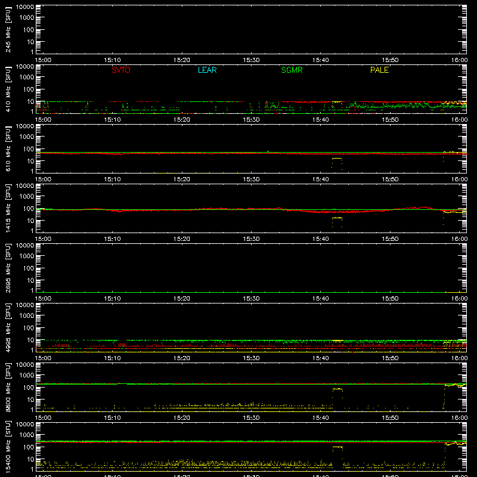The height and width of the screenshot is (477, 477).
Task: Click the 15:40 tick under the 4995 MHz panel
Action: [321, 358]
